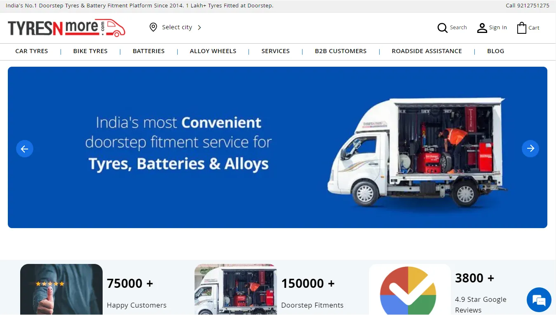
Task: Go to previous banner slide arrow
Action: pos(25,149)
